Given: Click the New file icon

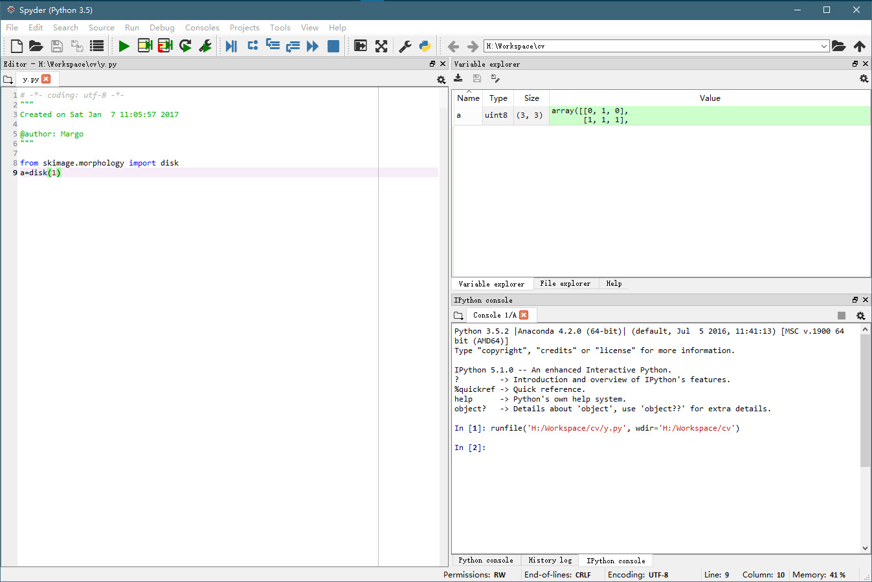Looking at the screenshot, I should click(17, 46).
